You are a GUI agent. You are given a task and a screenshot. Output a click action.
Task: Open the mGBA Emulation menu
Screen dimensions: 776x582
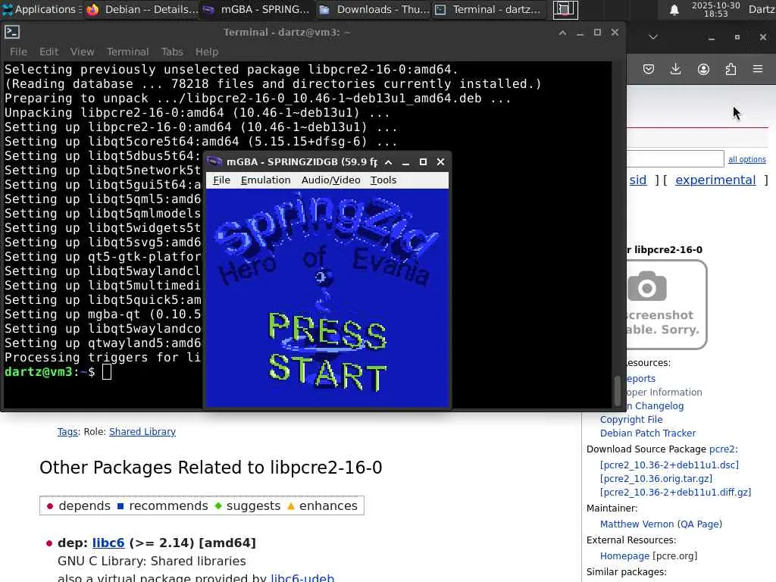click(x=265, y=180)
